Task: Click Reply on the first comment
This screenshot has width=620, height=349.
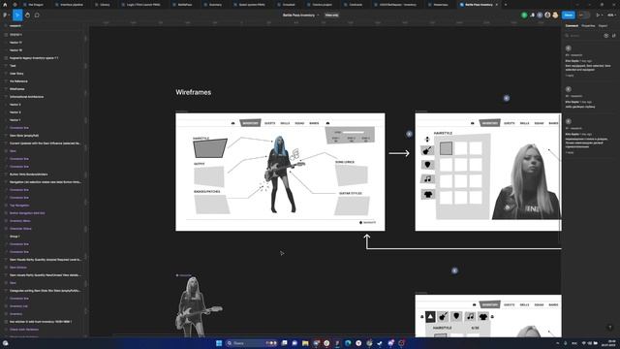Action: click(570, 76)
